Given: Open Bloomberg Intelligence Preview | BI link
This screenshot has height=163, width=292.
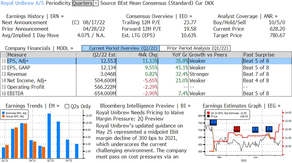Looking at the screenshot, I should [145, 106].
